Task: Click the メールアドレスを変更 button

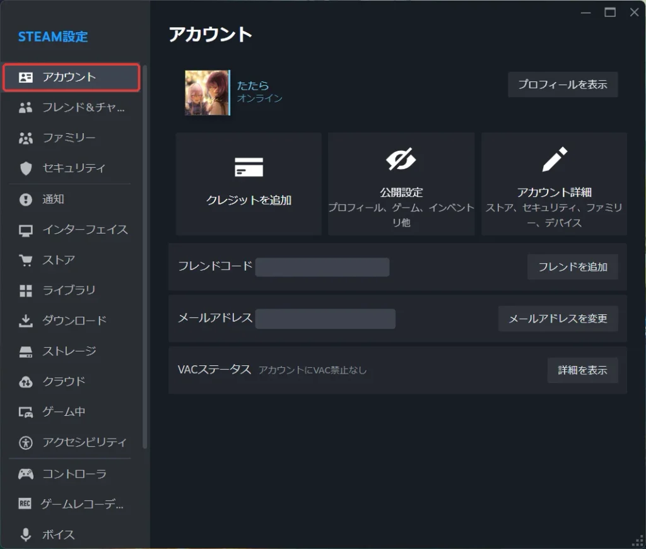Action: pos(558,319)
